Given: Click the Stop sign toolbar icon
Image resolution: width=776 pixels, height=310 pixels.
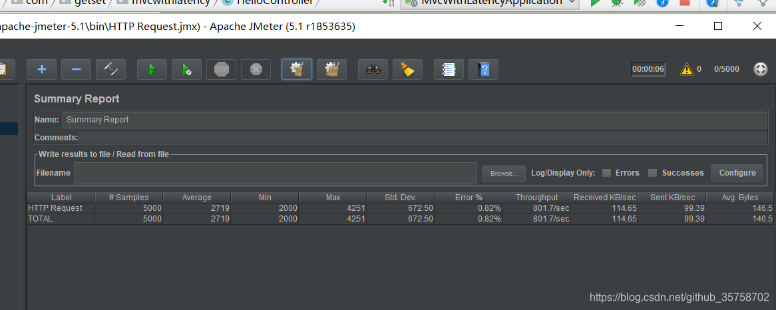Looking at the screenshot, I should point(221,70).
